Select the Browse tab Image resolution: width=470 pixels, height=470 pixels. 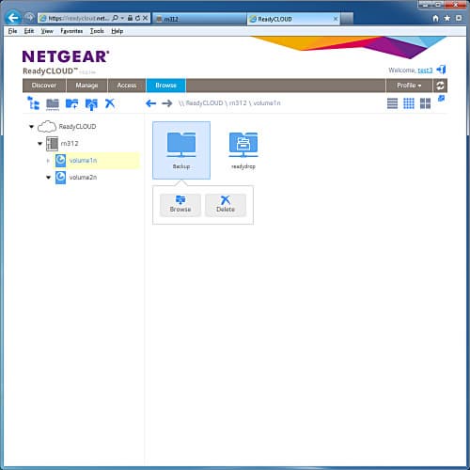coord(166,86)
